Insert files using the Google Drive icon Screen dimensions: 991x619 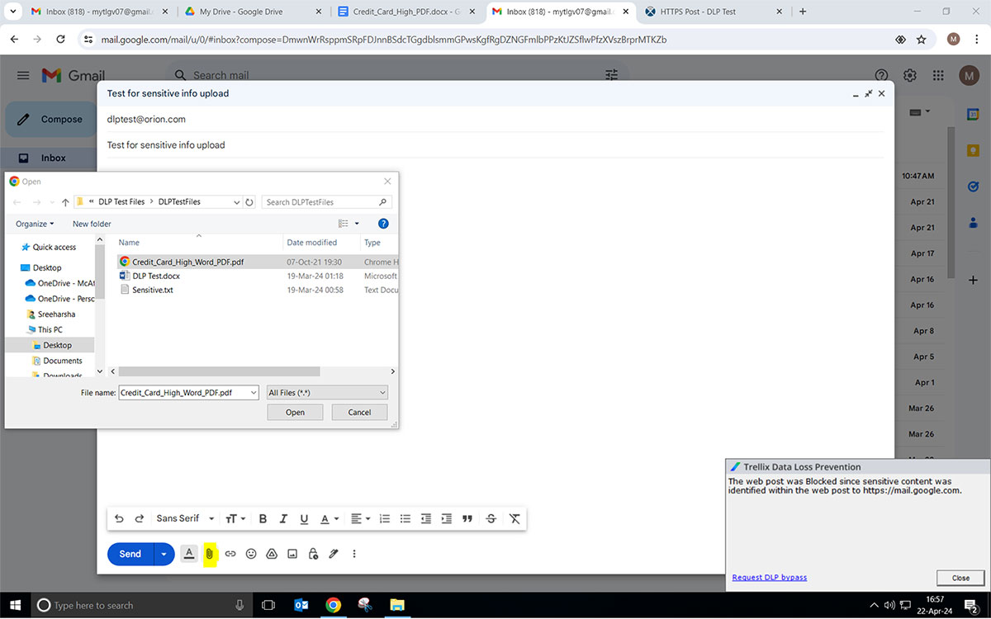click(272, 554)
